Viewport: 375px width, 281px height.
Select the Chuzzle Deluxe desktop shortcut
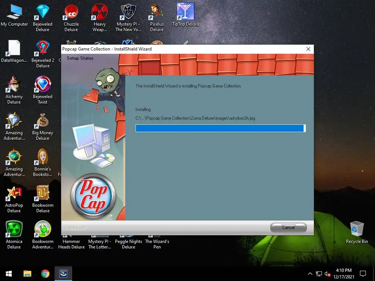click(x=71, y=18)
